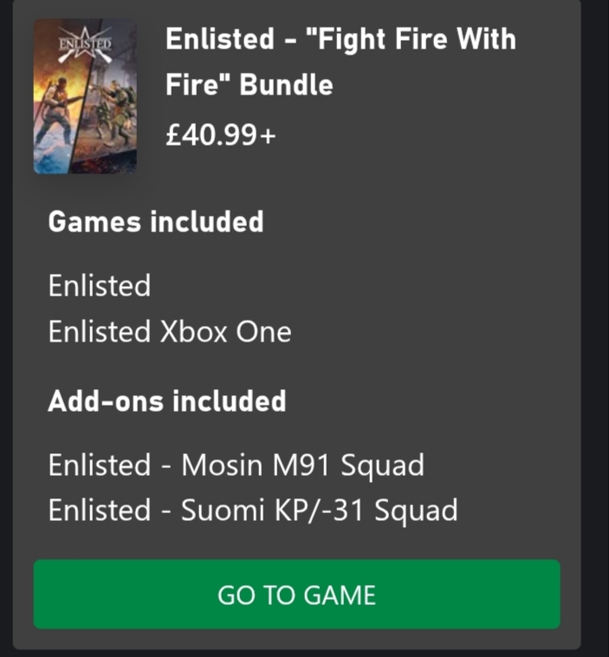Click the plus sign after the price
Viewport: 609px width, 657px height.
tap(267, 134)
